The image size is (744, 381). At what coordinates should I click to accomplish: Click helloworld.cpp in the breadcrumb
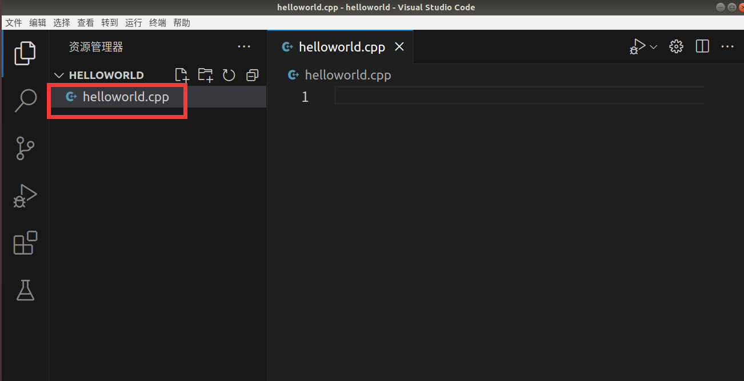pyautogui.click(x=347, y=75)
